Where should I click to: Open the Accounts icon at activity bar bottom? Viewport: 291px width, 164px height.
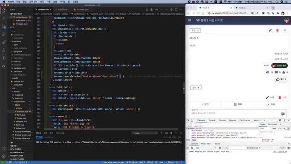[4, 149]
